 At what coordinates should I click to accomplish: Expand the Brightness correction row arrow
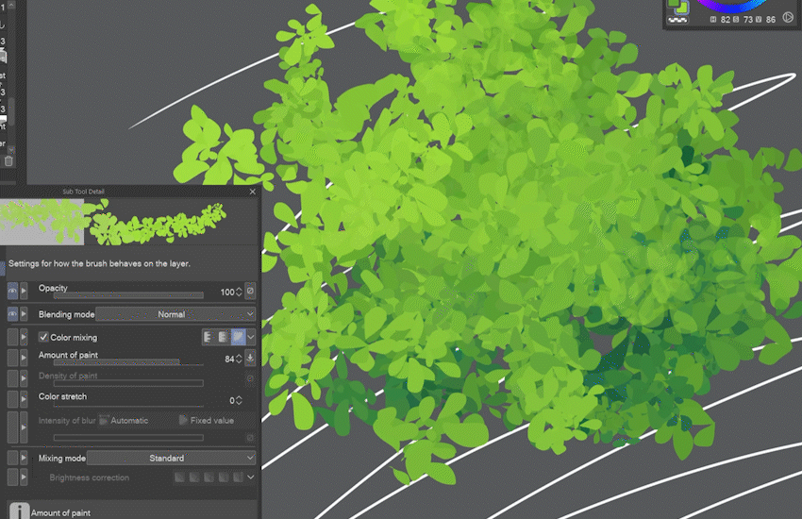tap(24, 477)
